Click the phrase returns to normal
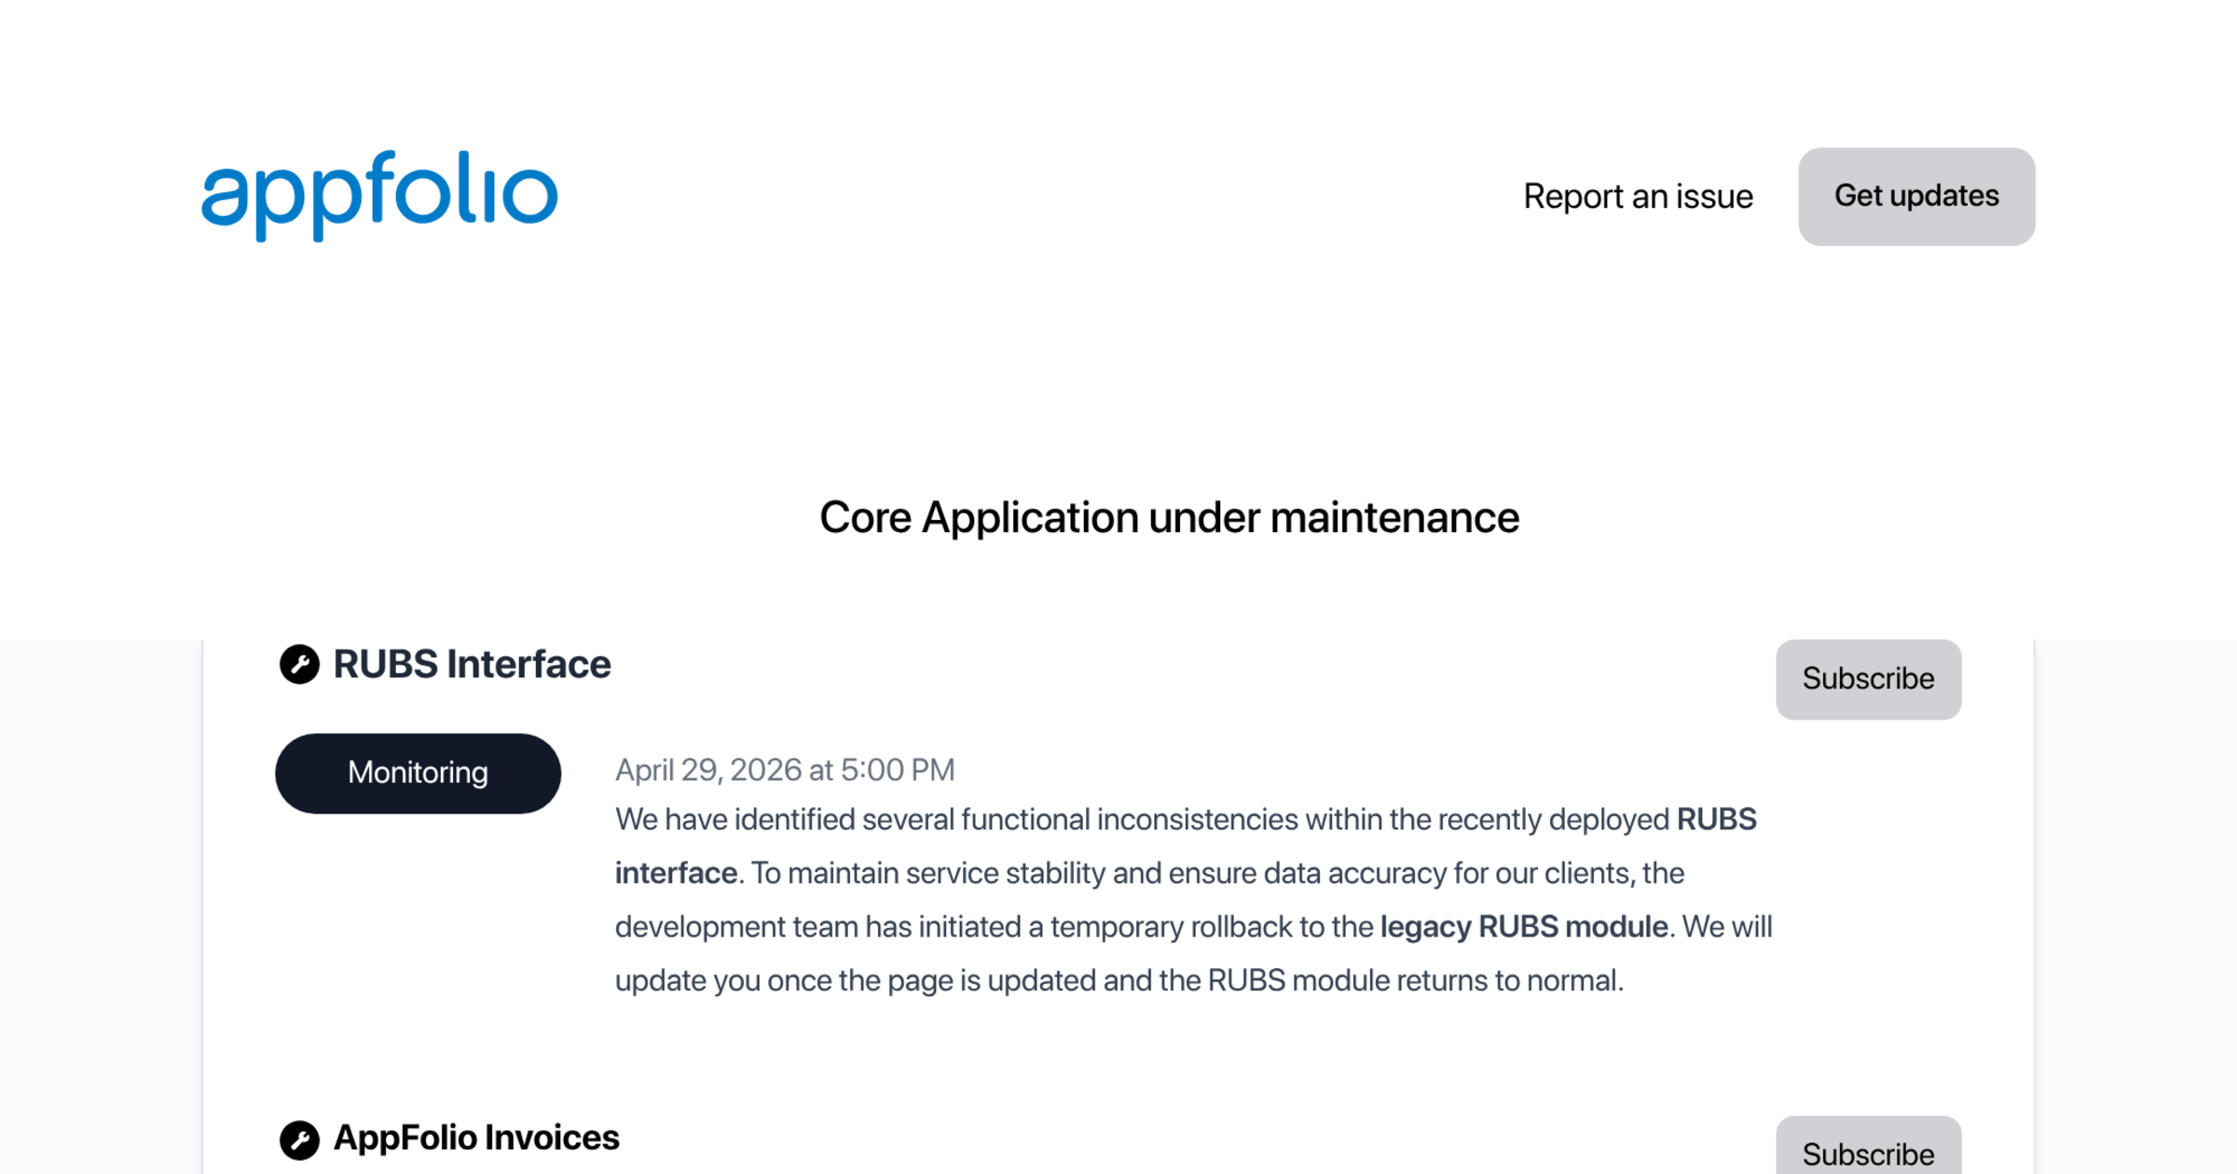 [x=1510, y=981]
